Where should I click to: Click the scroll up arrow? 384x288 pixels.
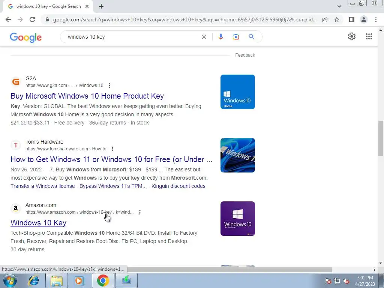pos(381,30)
